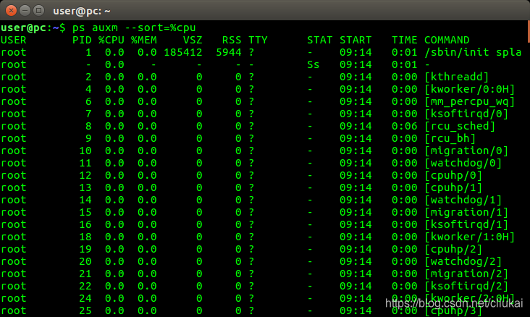530x317 pixels.
Task: Click the [watchdog/2] process name
Action: (463, 261)
